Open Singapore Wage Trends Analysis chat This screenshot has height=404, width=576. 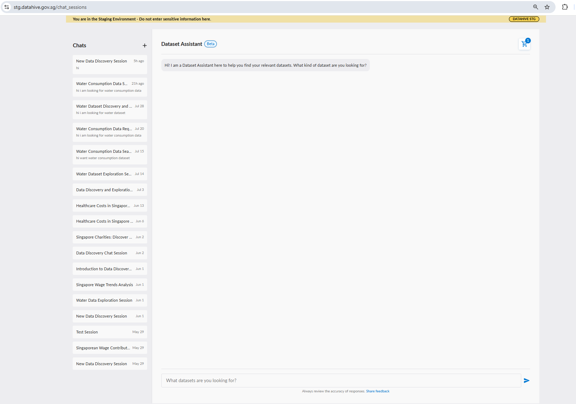point(110,285)
